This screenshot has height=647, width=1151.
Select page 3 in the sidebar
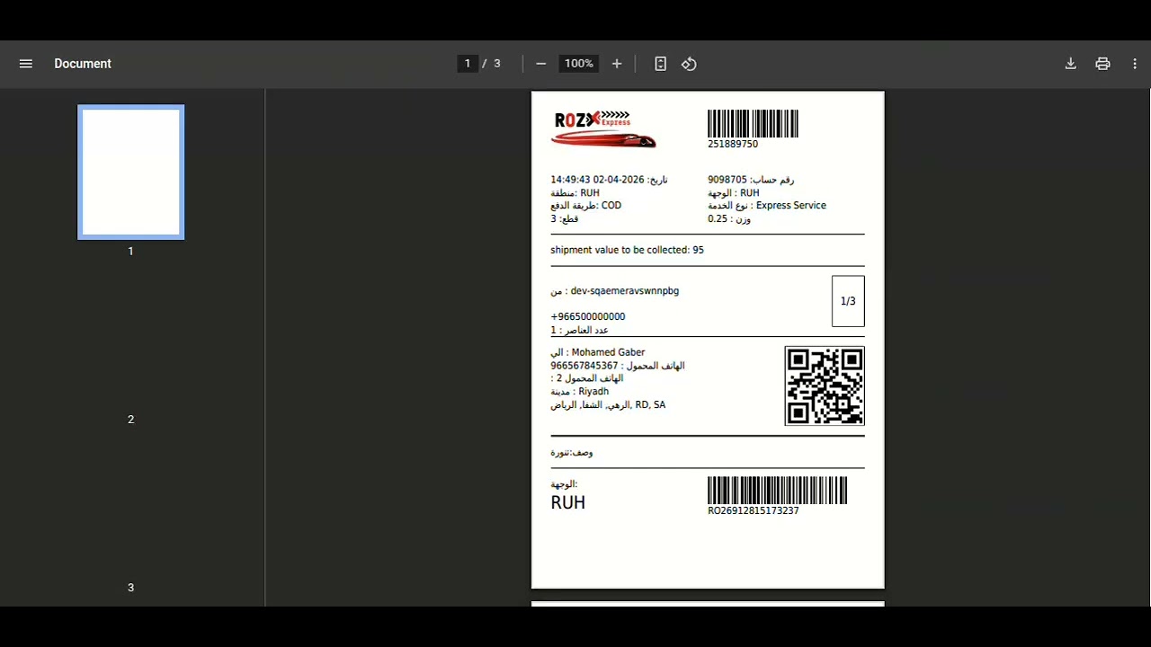click(x=130, y=587)
